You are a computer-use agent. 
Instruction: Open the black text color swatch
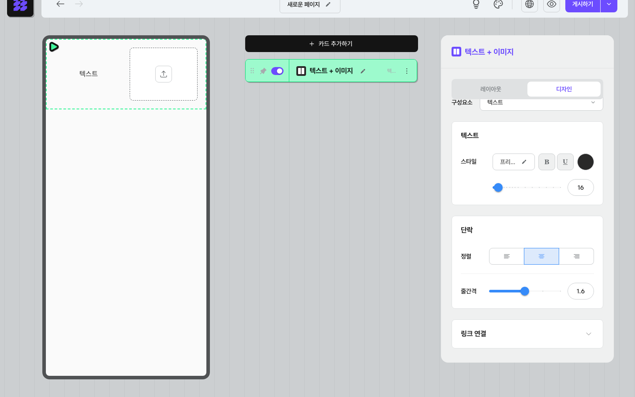pos(586,162)
